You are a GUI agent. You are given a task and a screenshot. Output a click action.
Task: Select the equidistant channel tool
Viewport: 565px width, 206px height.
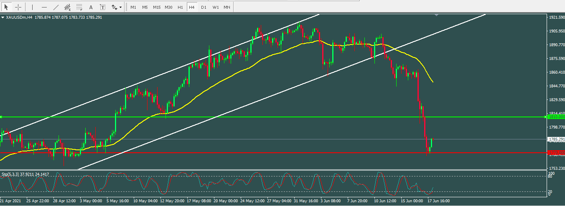point(68,7)
